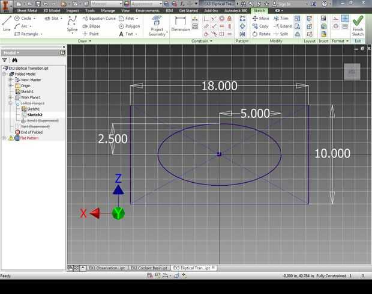Select the Rectangle tool
Image resolution: width=372 pixels, height=294 pixels.
point(26,34)
